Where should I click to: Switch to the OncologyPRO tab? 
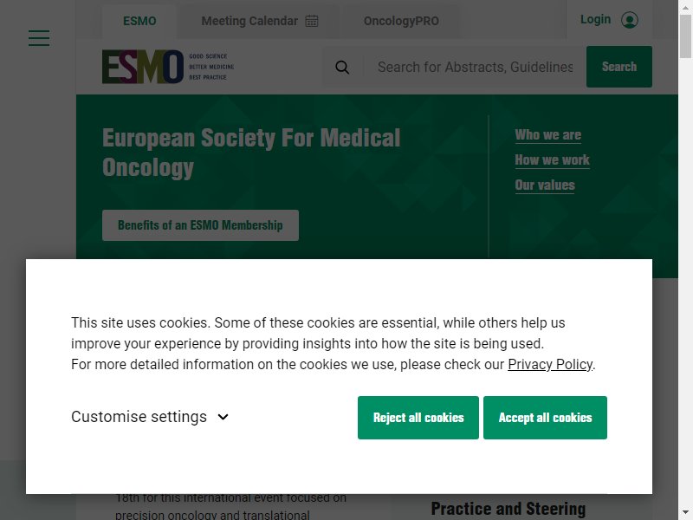[401, 21]
